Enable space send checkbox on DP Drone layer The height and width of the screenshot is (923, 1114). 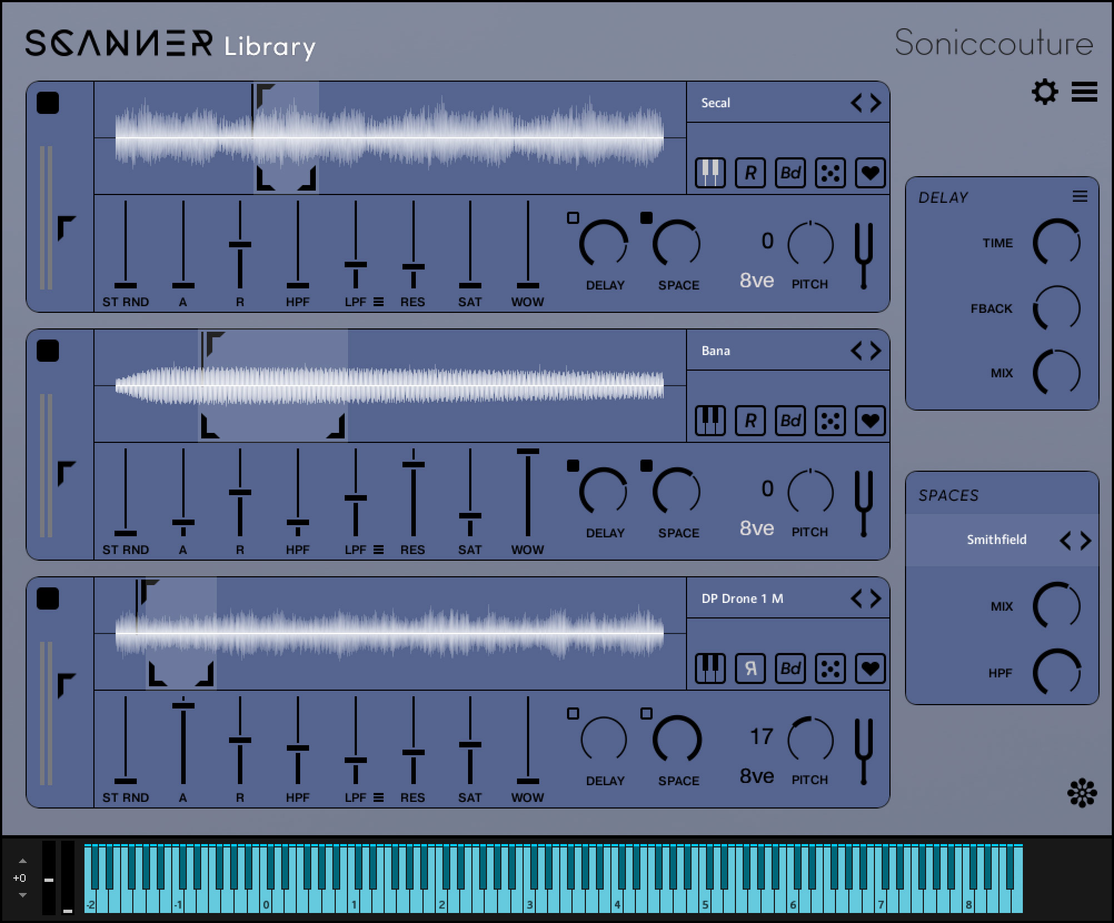coord(646,714)
